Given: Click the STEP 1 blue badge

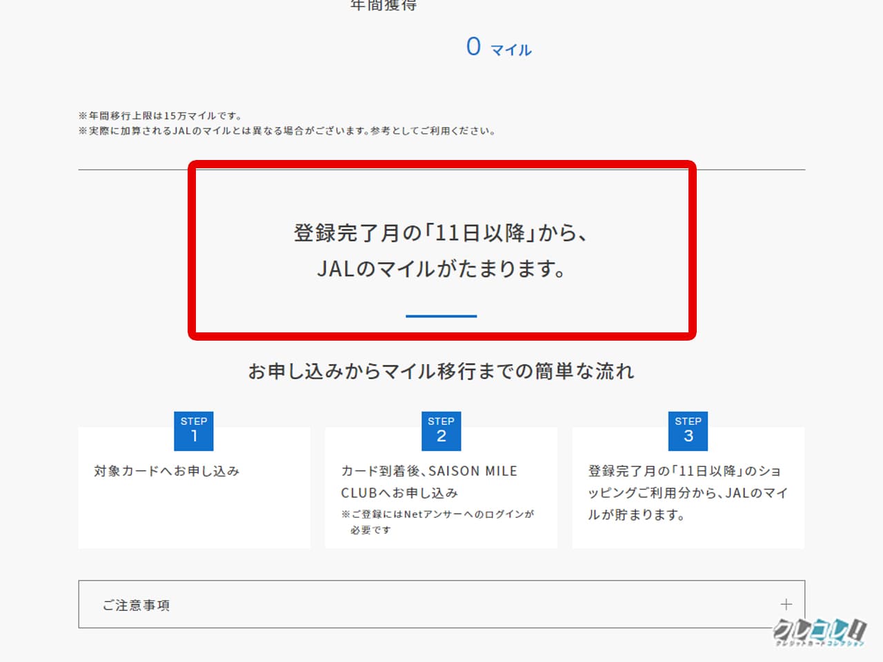Looking at the screenshot, I should pyautogui.click(x=194, y=430).
